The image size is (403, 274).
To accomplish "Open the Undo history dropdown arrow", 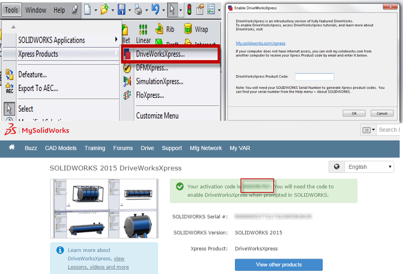I will click(163, 10).
